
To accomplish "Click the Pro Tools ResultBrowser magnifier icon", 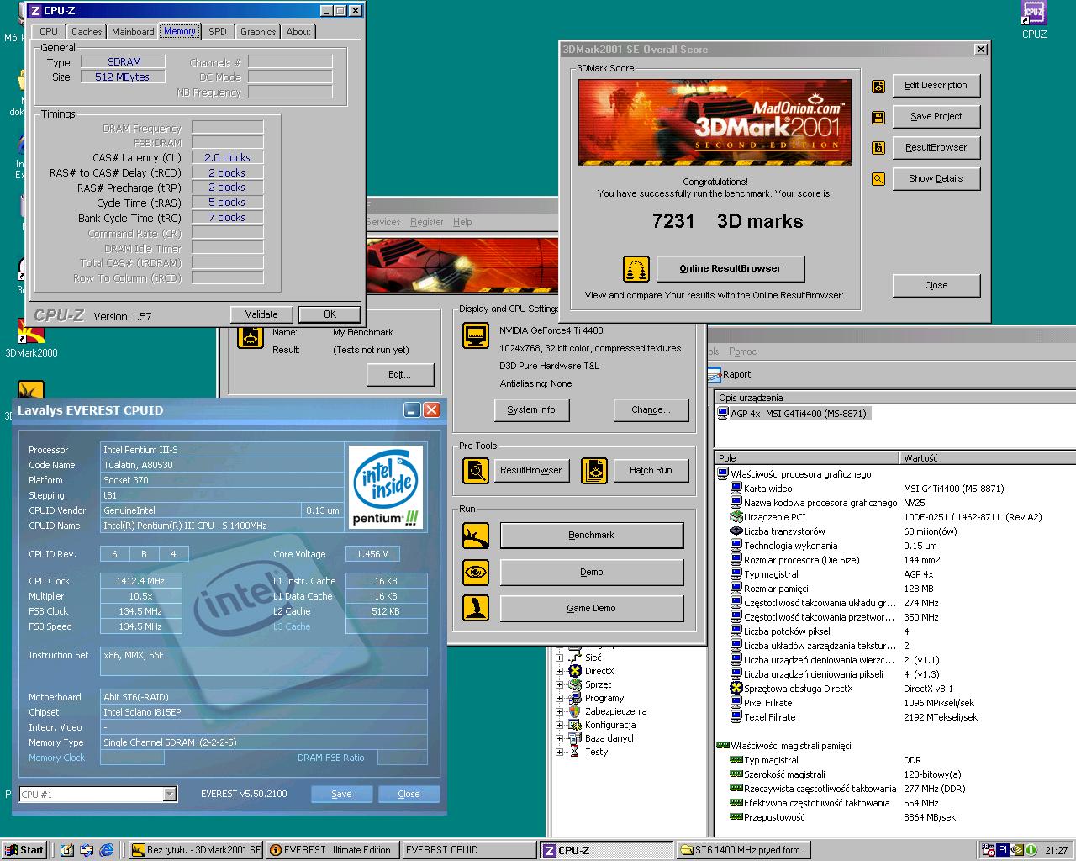I will tap(476, 470).
